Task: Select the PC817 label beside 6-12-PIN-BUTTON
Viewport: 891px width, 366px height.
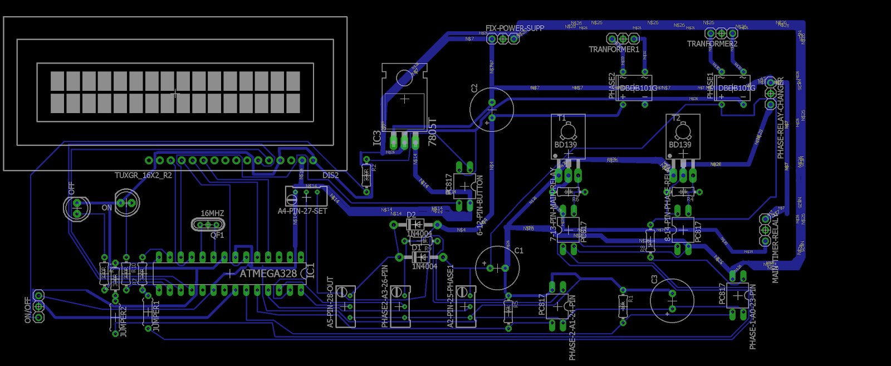Action: pyautogui.click(x=449, y=184)
